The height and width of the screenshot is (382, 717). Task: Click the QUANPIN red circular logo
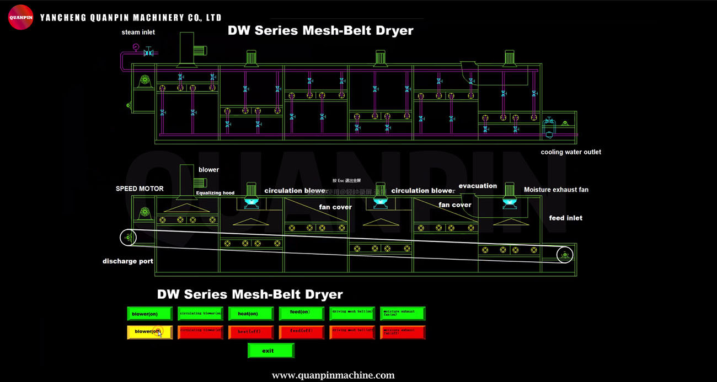click(20, 17)
